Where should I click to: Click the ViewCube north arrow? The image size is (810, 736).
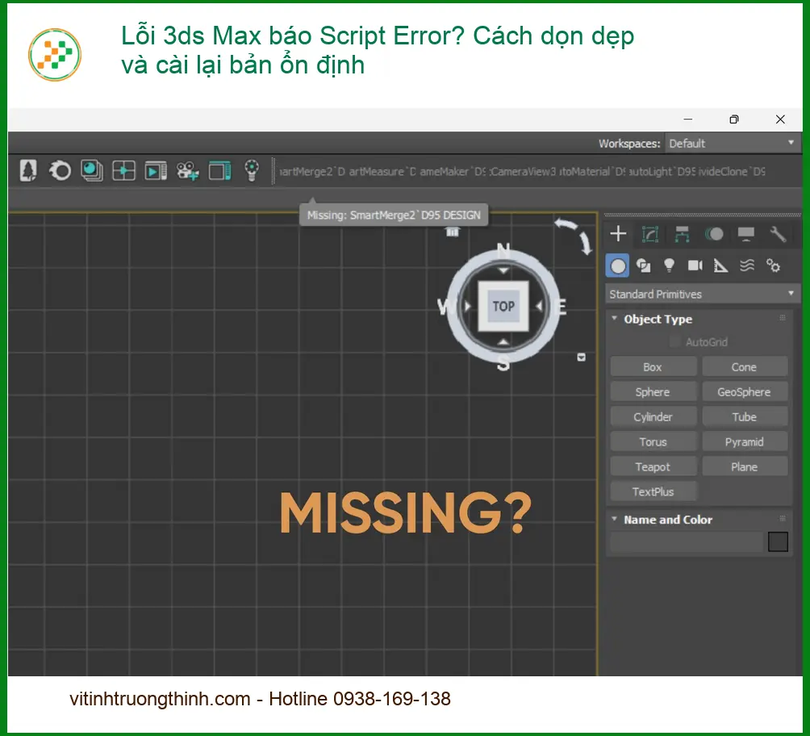(503, 270)
